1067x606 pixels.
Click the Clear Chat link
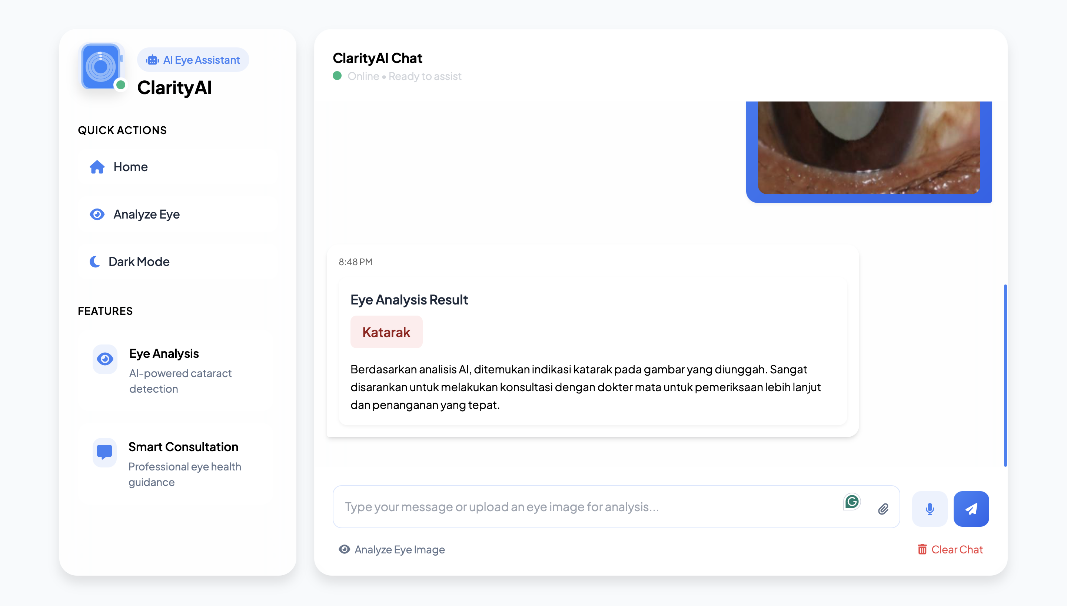[x=957, y=549]
